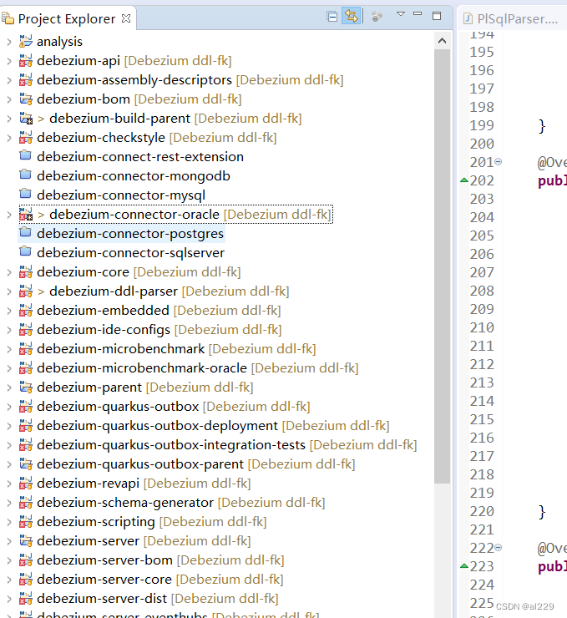
Task: Expand the analysis project
Action: coord(9,42)
